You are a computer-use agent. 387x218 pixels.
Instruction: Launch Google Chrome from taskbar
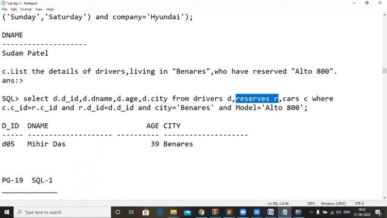pos(201,212)
